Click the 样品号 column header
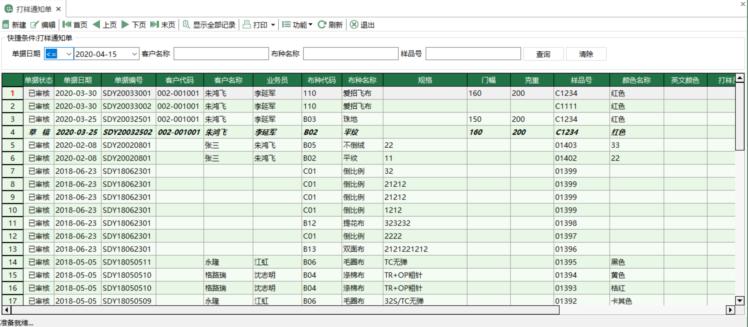This screenshot has height=327, width=748. coord(581,80)
